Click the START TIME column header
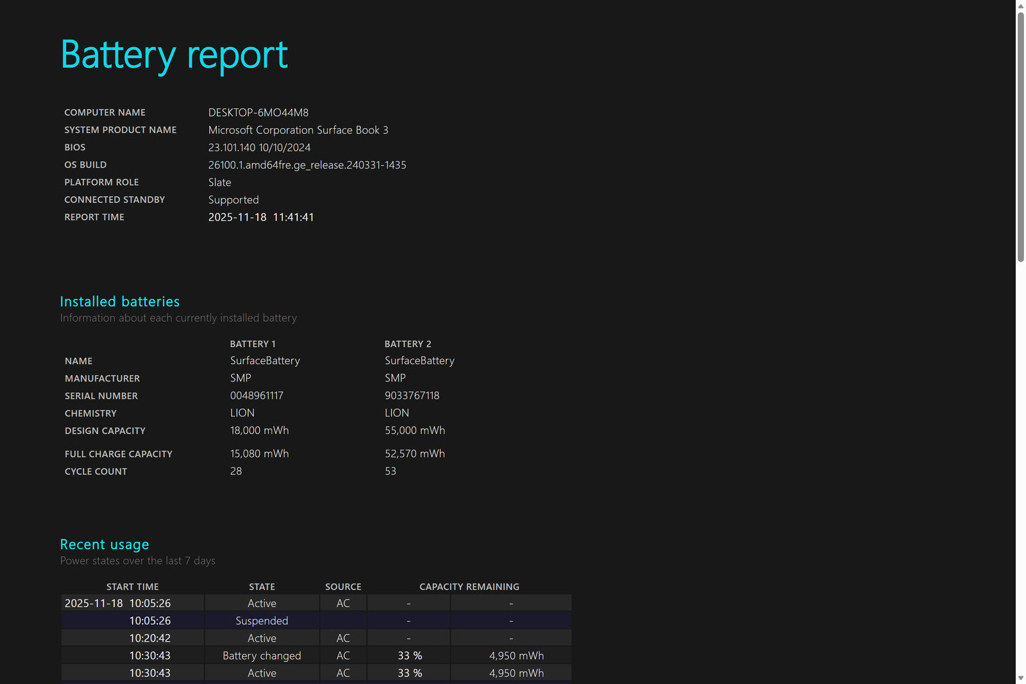Screen dimensions: 1026x684 pos(133,587)
